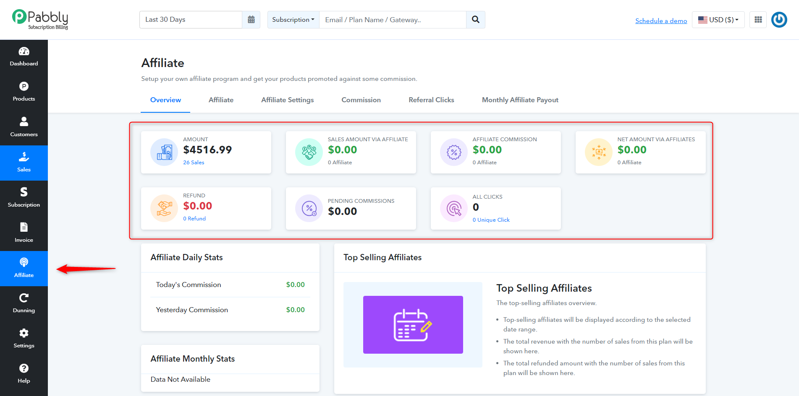Open the Referral Clicks tab
Image resolution: width=799 pixels, height=396 pixels.
point(431,100)
